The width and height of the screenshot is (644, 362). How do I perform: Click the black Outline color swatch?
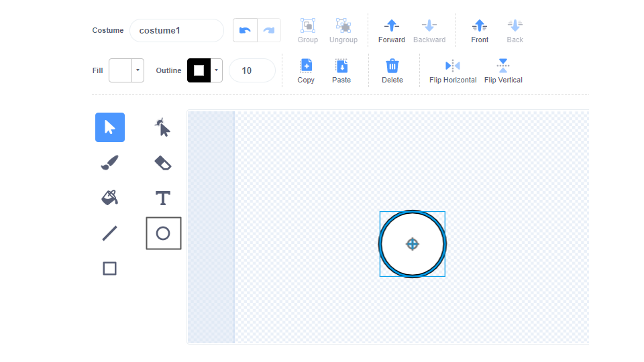click(x=199, y=70)
